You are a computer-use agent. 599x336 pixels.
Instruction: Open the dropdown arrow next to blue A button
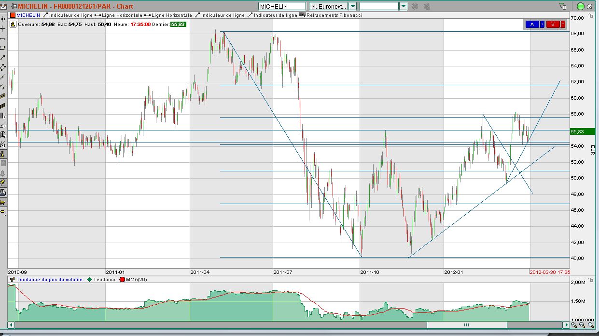click(x=542, y=24)
